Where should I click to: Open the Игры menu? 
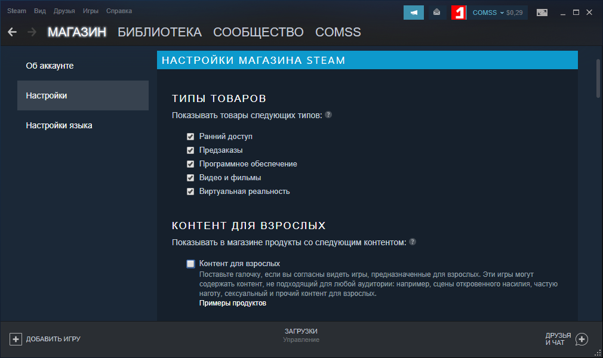point(91,11)
